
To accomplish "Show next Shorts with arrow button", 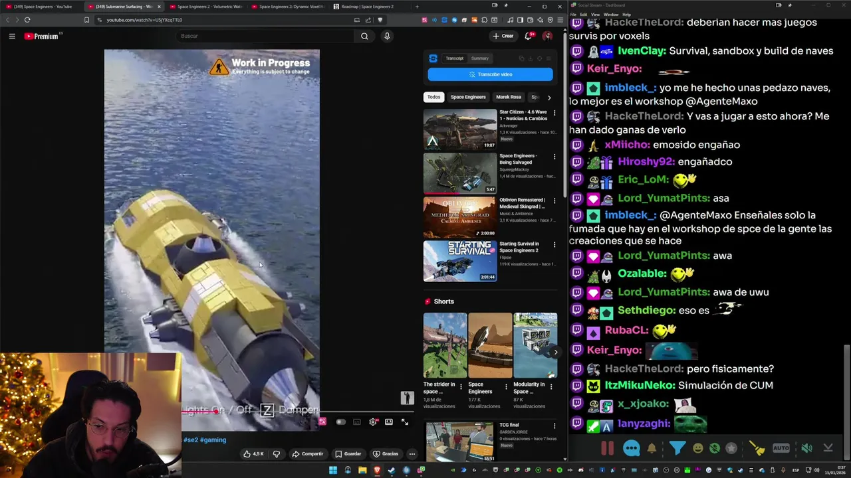I will pyautogui.click(x=556, y=352).
